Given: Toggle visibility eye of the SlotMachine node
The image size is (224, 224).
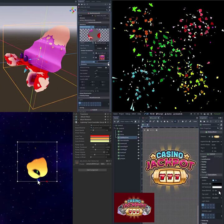Looking at the screenshot, I should tap(138, 138).
